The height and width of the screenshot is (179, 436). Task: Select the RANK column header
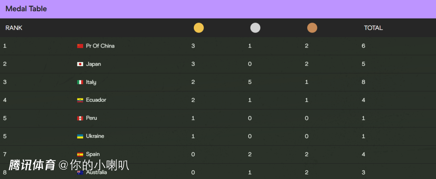point(14,28)
